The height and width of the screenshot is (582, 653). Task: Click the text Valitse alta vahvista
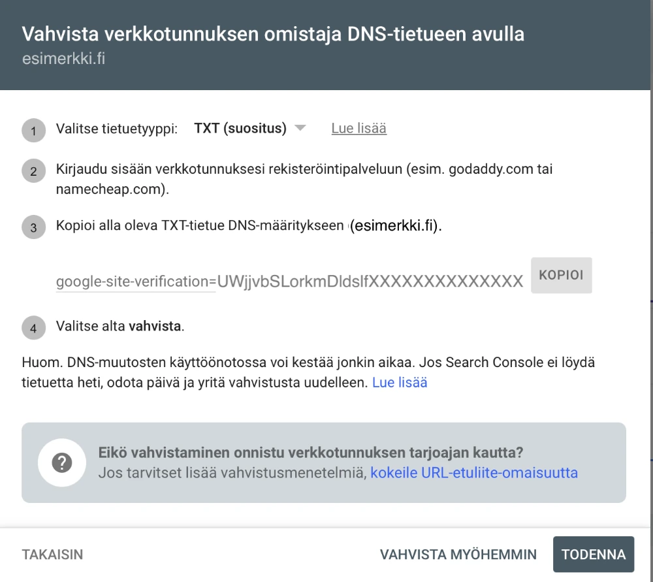pos(120,326)
